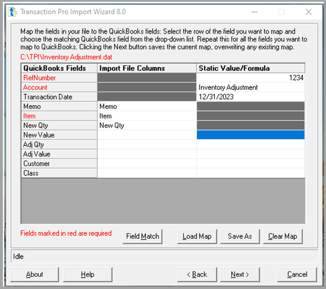
Task: Click the Adj Value static value cell
Action: pyautogui.click(x=251, y=154)
